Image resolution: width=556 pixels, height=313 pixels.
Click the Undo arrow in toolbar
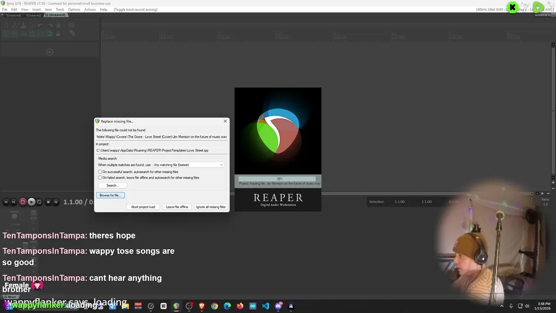click(x=40, y=25)
